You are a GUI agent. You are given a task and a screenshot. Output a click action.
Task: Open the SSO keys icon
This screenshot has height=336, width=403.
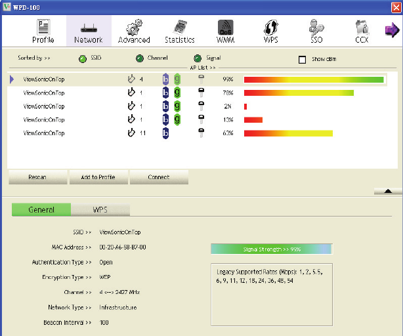point(316,27)
